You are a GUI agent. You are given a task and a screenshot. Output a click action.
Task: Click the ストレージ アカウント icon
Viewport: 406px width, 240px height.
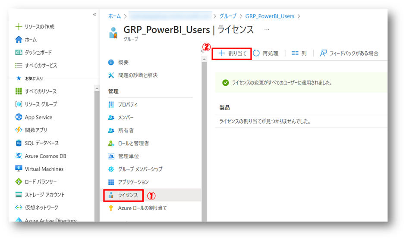click(x=19, y=194)
